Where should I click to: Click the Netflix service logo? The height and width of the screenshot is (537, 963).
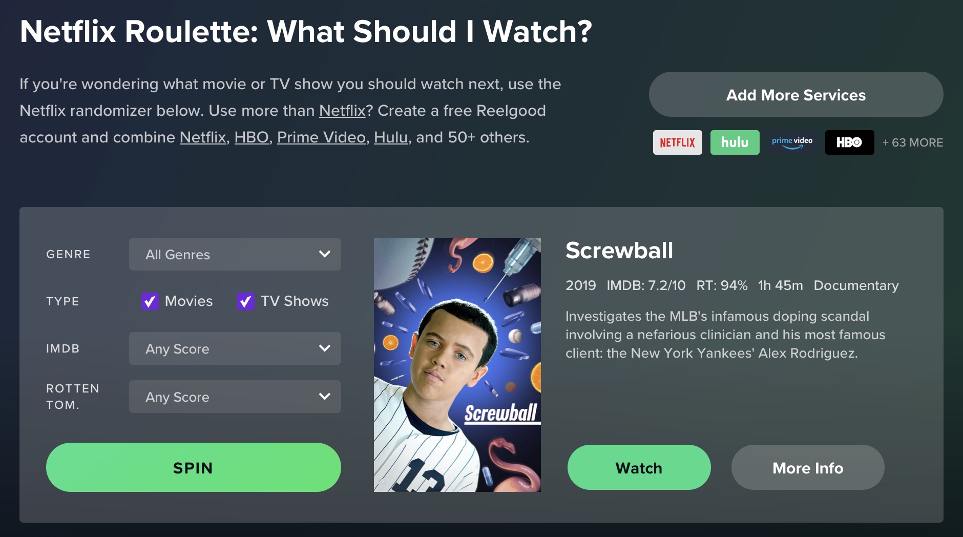tap(677, 142)
